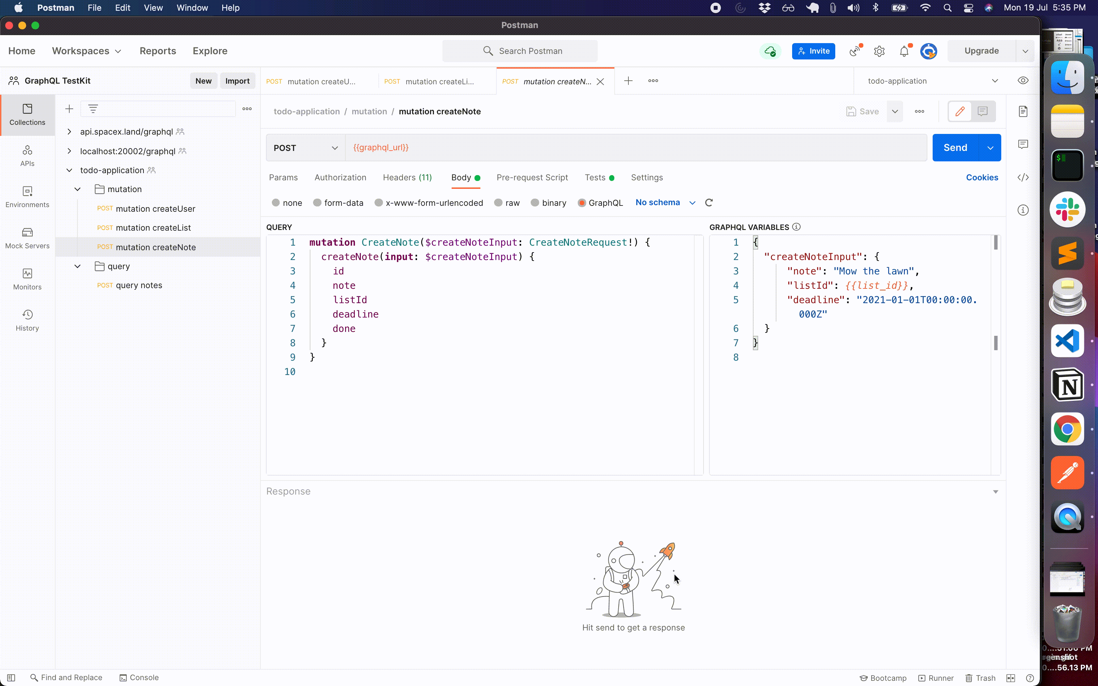
Task: Open the notifications bell
Action: [x=904, y=51]
